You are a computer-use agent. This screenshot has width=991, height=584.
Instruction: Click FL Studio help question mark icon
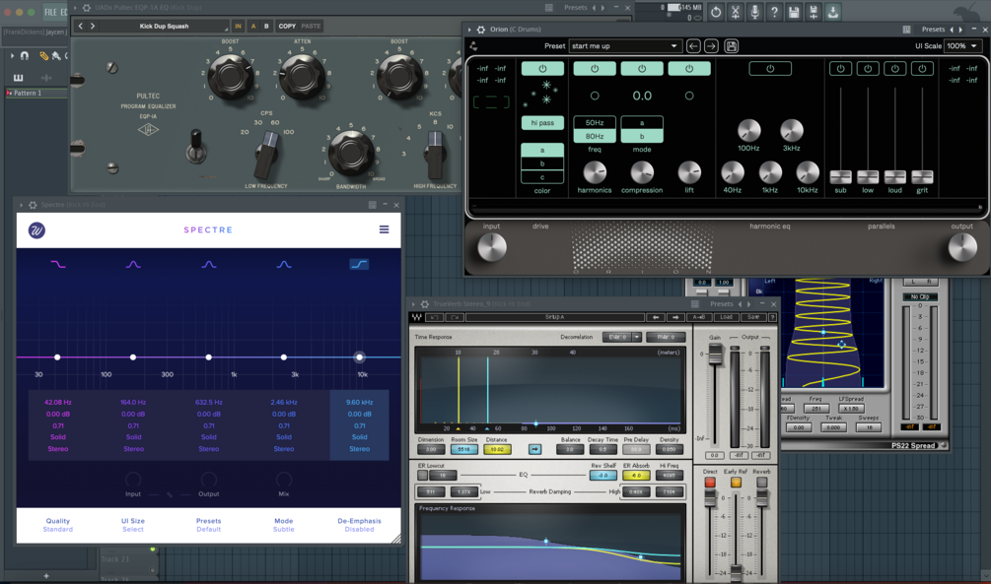[774, 12]
